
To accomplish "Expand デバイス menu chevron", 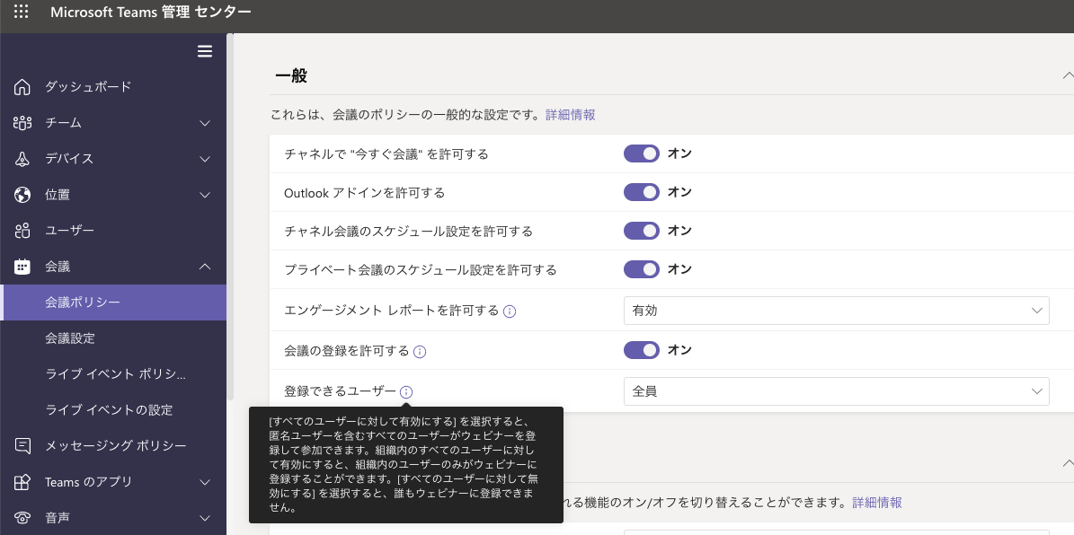I will click(205, 159).
